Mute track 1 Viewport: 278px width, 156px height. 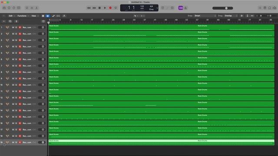pos(13,27)
